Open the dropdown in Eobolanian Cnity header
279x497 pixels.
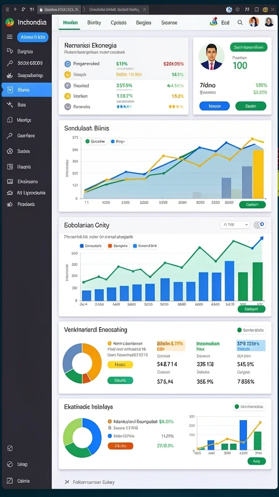(235, 225)
